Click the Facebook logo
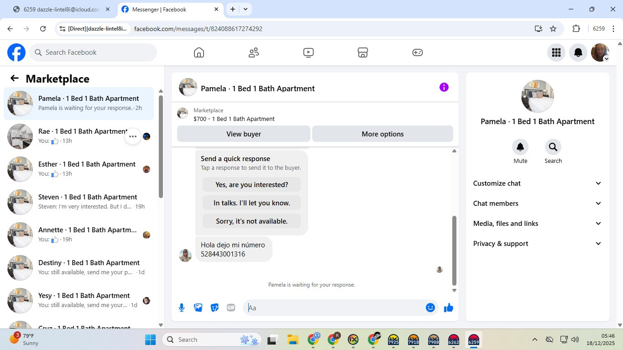623x350 pixels. [x=16, y=52]
